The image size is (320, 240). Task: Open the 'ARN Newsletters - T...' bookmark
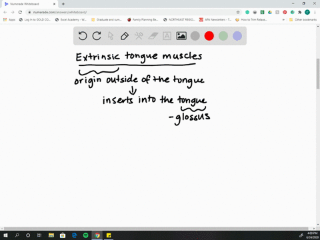pos(215,19)
